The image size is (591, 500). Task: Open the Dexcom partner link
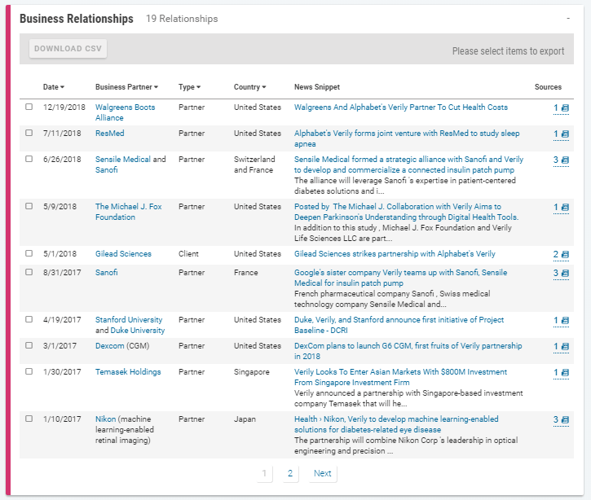110,345
